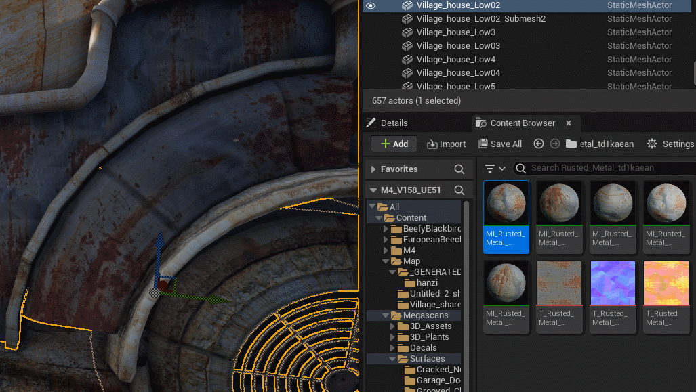The image size is (696, 392).
Task: Collapse the M4_V158_UE51 tree section
Action: point(373,190)
